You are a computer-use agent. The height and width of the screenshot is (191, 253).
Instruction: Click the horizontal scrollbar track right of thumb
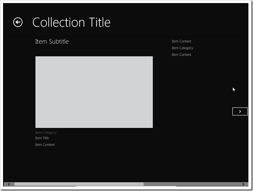click(191, 184)
